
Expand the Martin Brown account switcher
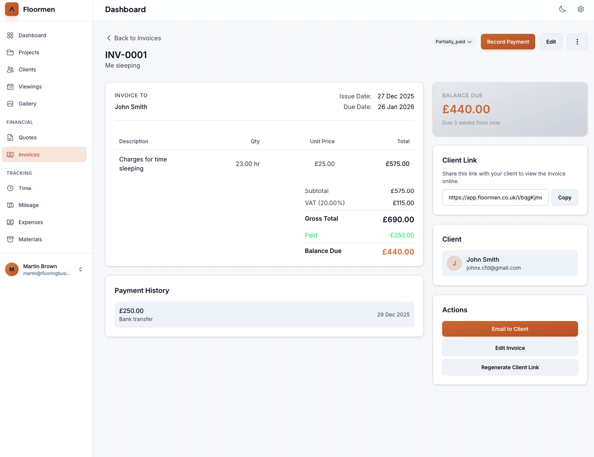click(80, 269)
